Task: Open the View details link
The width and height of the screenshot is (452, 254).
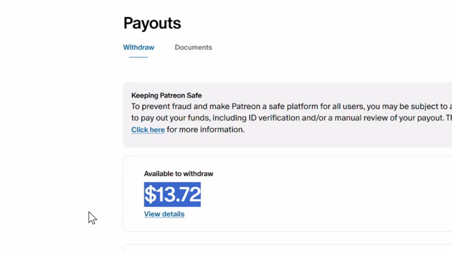Action: (x=164, y=214)
